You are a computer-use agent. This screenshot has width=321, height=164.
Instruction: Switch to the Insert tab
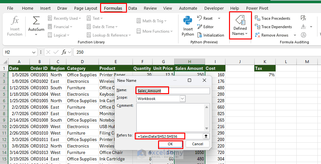45,8
